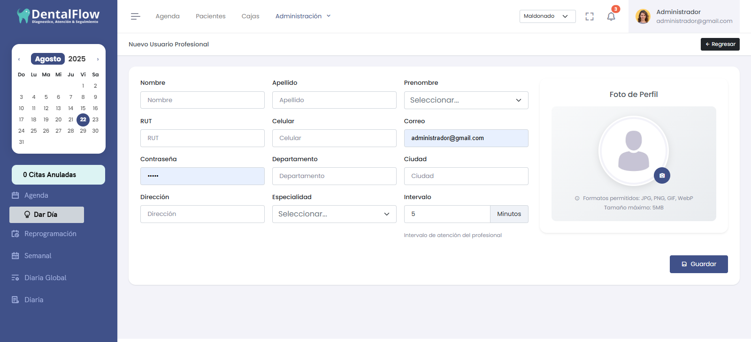Open the Especialidad dropdown
The height and width of the screenshot is (342, 751).
point(334,214)
